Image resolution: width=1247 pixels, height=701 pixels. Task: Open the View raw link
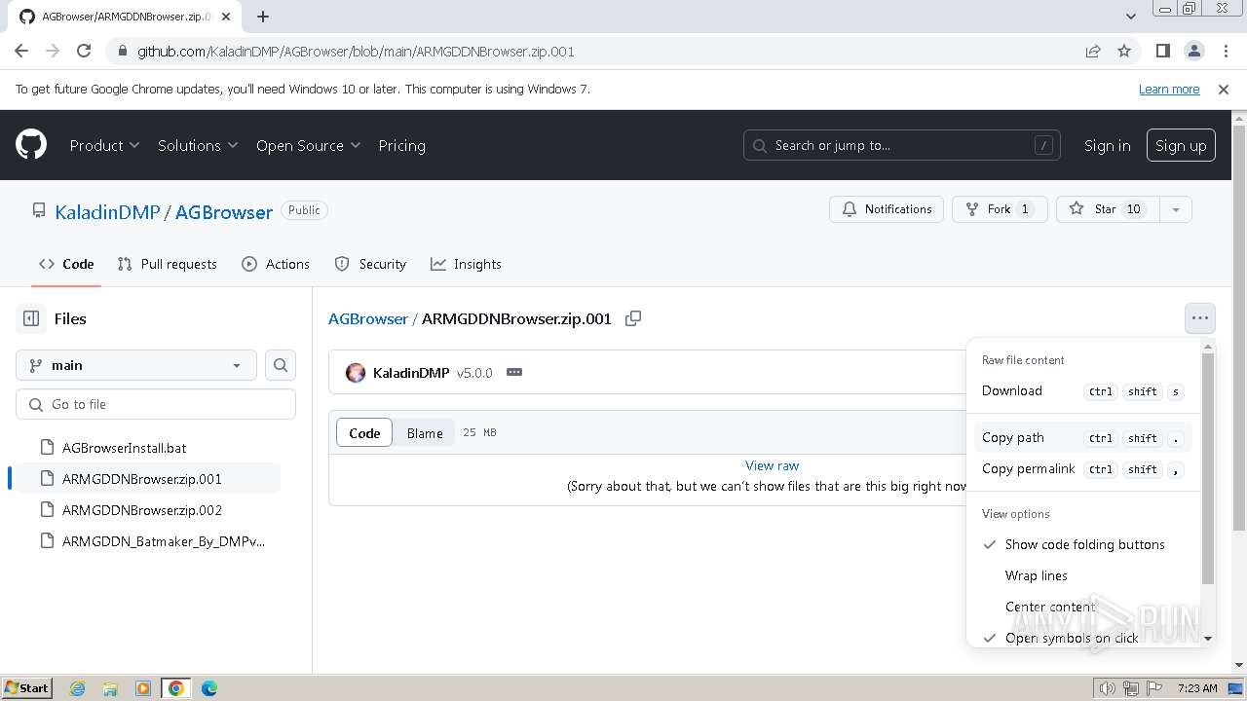[772, 465]
